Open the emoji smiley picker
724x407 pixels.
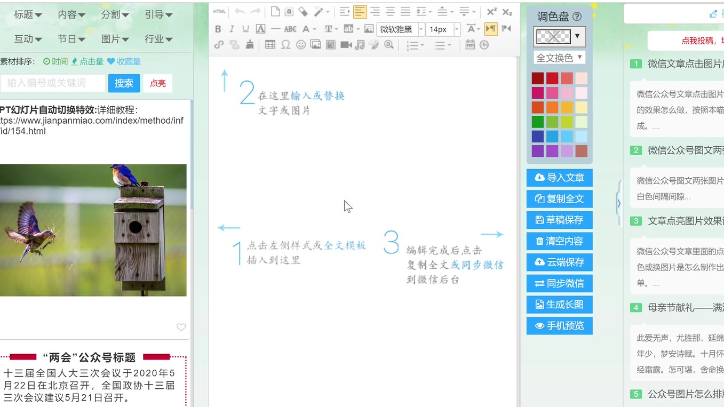point(301,45)
